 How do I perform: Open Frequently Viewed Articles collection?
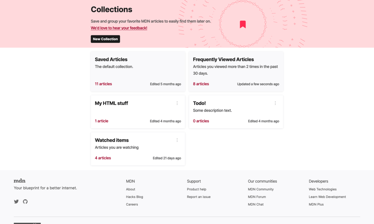click(x=223, y=59)
